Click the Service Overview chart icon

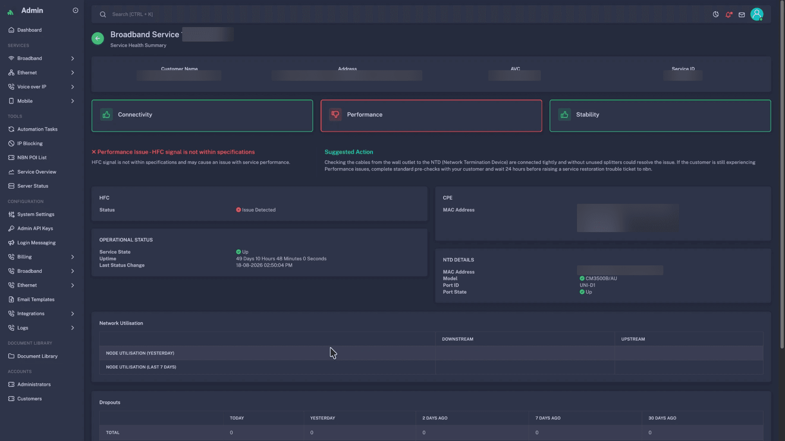click(11, 172)
